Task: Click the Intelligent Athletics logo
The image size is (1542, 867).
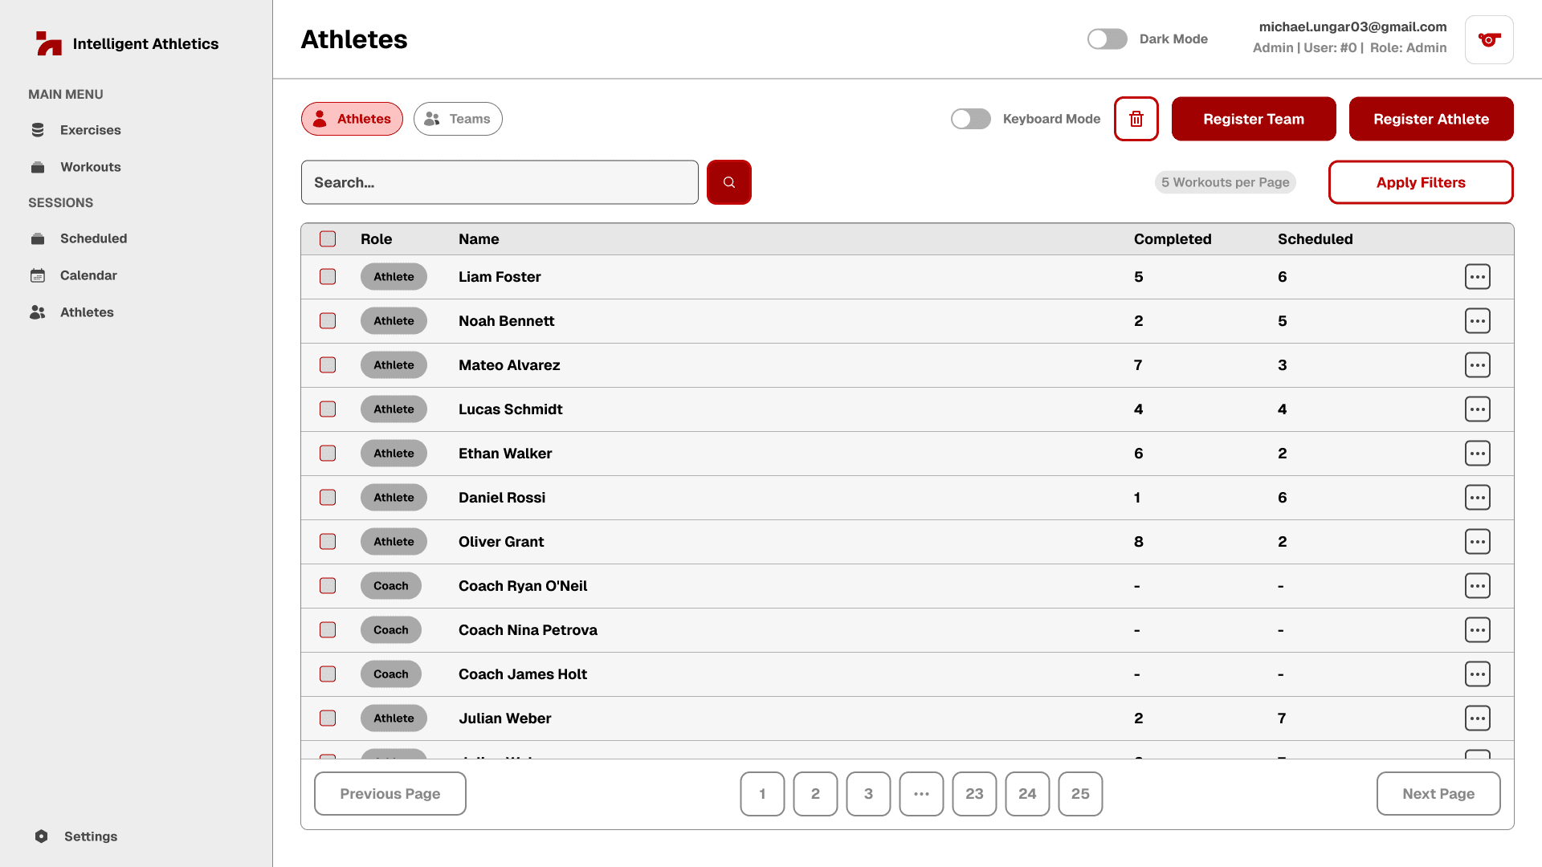Action: coord(50,43)
